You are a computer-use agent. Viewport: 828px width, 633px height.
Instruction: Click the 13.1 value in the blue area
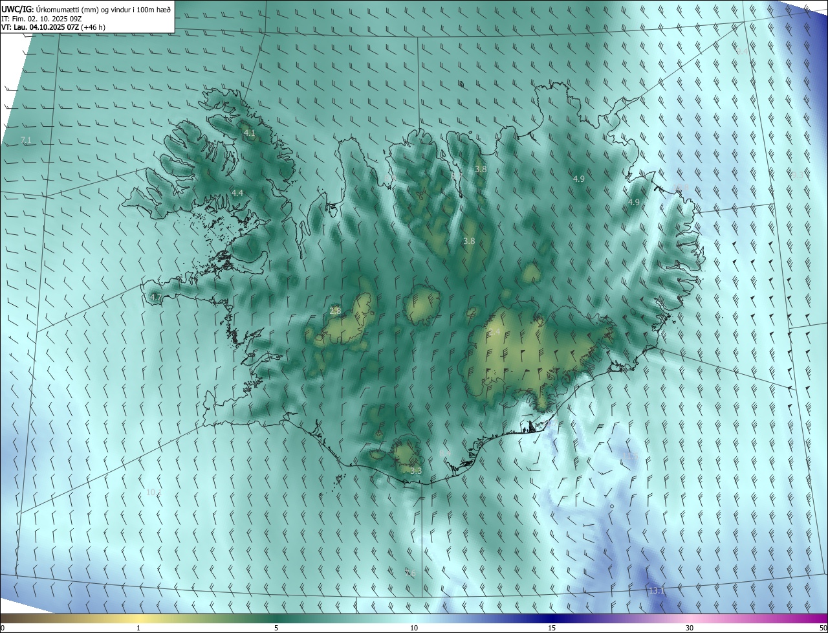click(656, 590)
